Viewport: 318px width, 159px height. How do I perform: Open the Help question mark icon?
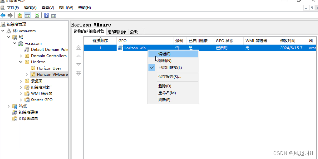pyautogui.click(x=46, y=15)
